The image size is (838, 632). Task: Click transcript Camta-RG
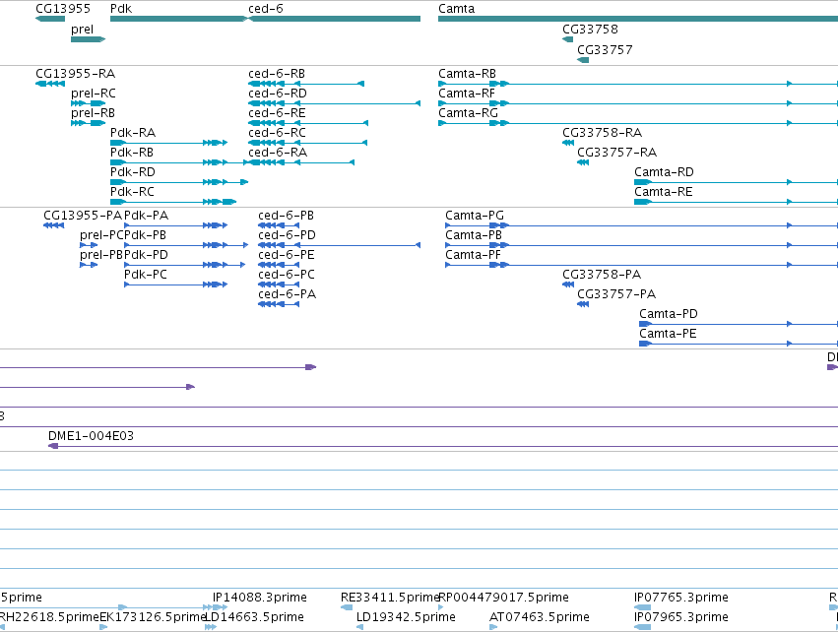[x=468, y=113]
